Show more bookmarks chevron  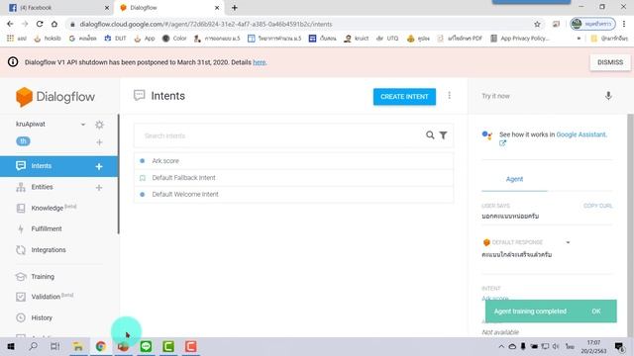[579, 39]
